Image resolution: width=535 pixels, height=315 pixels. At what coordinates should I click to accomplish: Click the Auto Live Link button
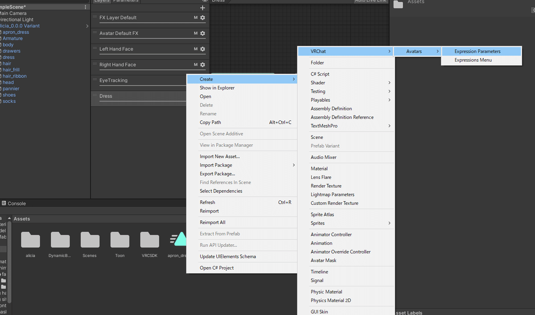click(370, 1)
